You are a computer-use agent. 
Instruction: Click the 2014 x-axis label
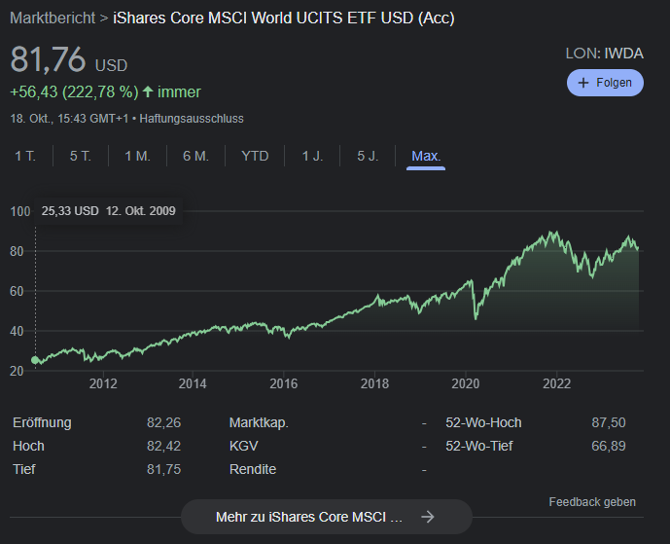193,383
